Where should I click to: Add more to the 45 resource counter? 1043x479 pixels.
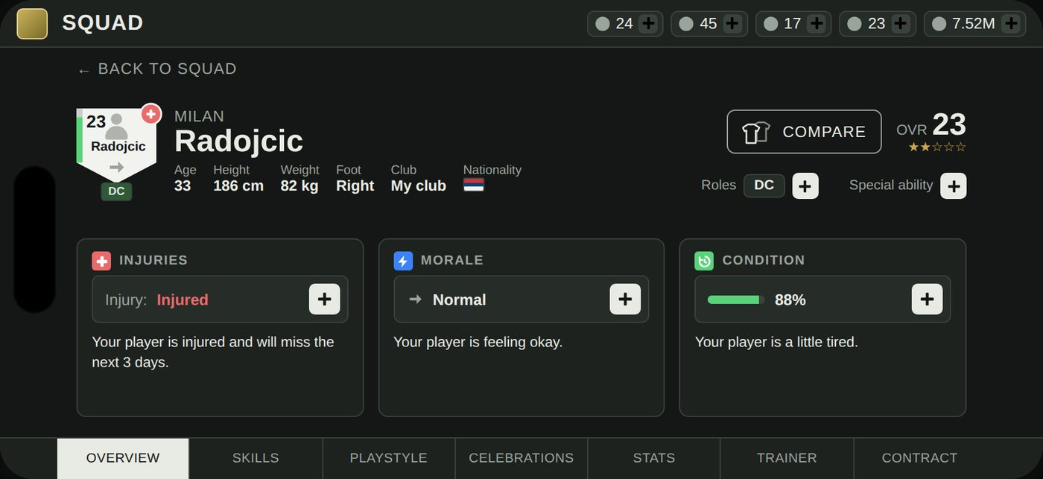click(732, 24)
